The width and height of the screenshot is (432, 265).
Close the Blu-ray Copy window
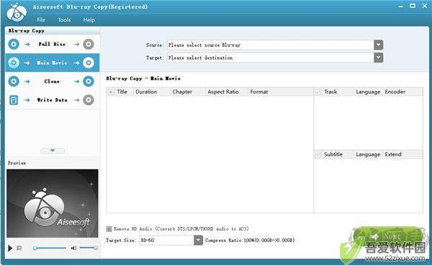425,6
